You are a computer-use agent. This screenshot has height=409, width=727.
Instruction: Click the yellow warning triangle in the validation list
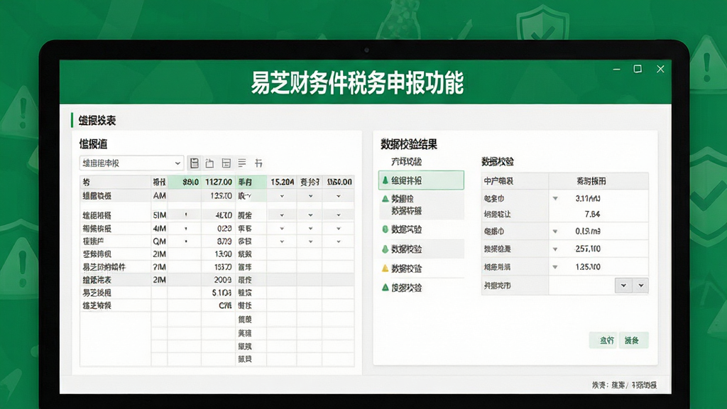click(x=385, y=268)
